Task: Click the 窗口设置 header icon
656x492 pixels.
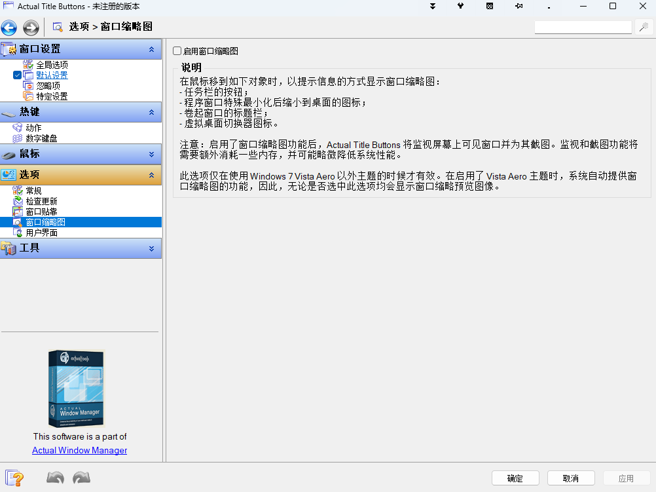Action: [9, 49]
